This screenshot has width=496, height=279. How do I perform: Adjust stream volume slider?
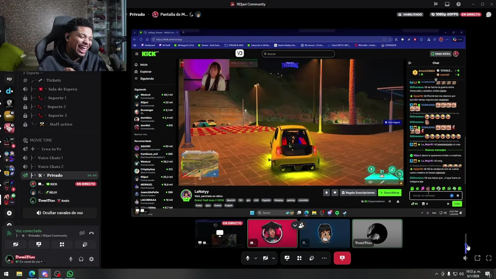point(466,243)
